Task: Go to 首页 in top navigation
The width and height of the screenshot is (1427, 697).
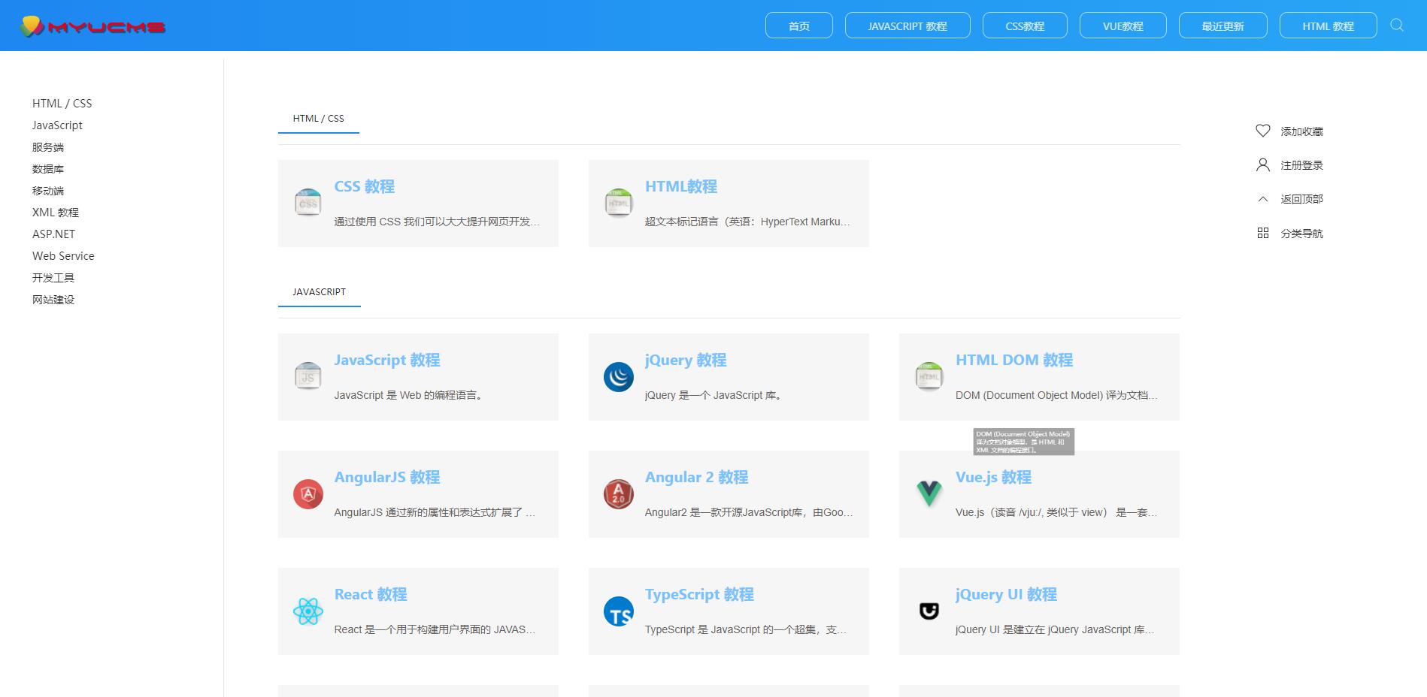Action: [x=799, y=26]
